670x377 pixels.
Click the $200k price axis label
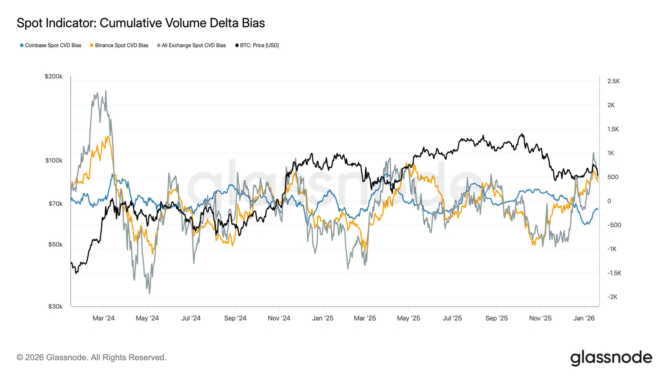coord(54,77)
